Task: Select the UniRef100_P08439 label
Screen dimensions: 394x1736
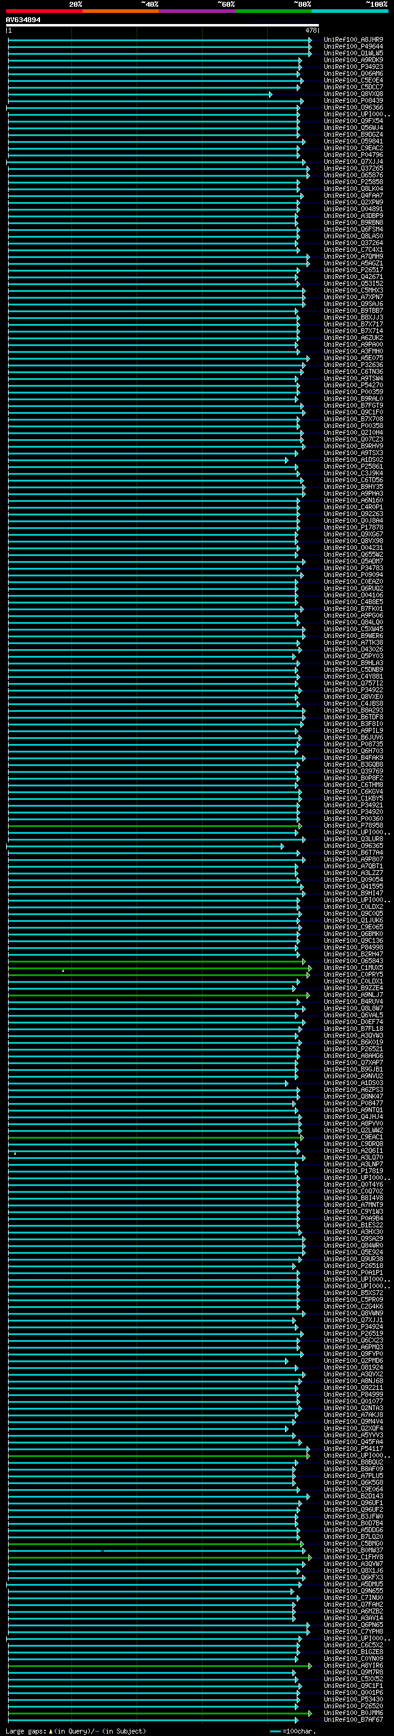Action: click(353, 100)
